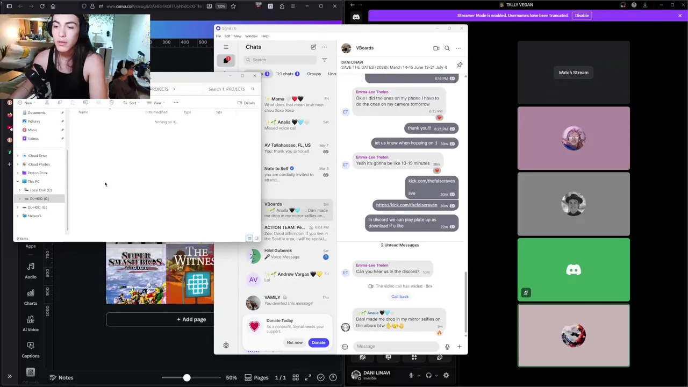The width and height of the screenshot is (688, 387).
Task: Adjust the Canva zoom slider handle
Action: [x=187, y=378]
